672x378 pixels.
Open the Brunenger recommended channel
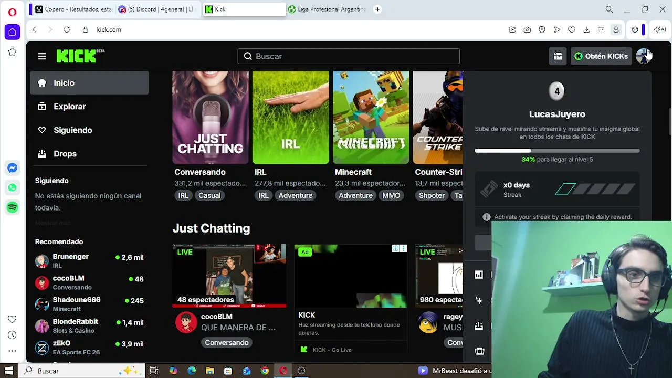point(89,261)
